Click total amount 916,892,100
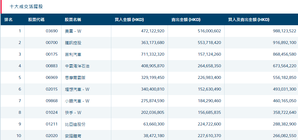This screenshot has height=140, width=298. [x=284, y=43]
